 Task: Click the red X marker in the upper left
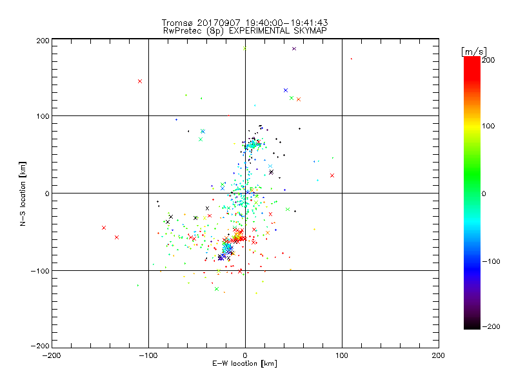pyautogui.click(x=140, y=81)
